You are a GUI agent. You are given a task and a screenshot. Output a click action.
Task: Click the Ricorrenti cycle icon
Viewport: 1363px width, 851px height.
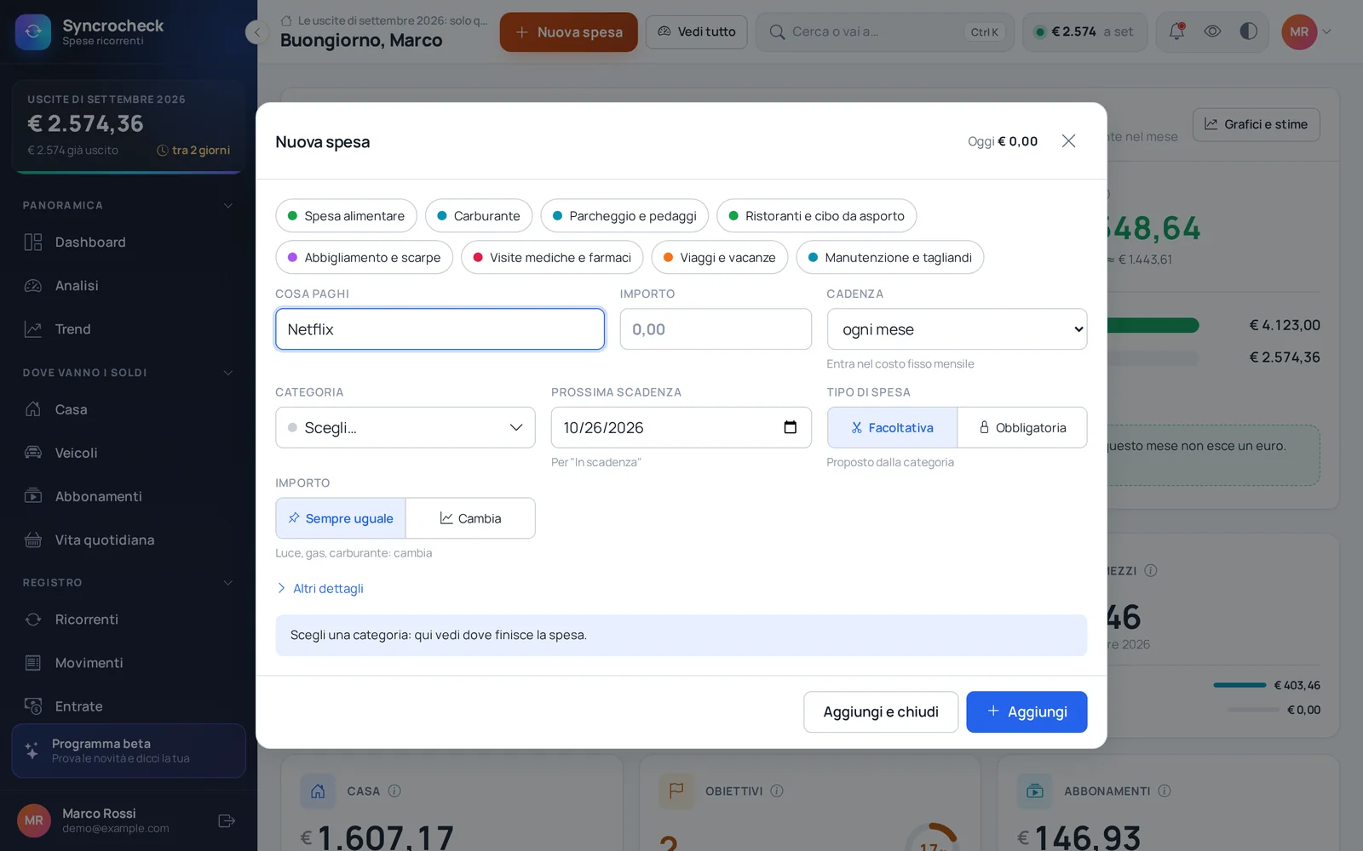pyautogui.click(x=33, y=620)
